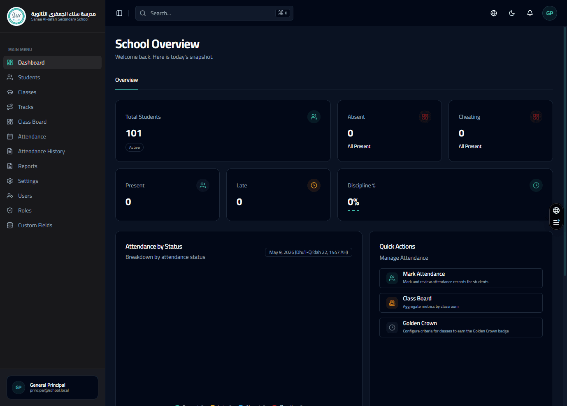Click the Search input field

point(214,13)
